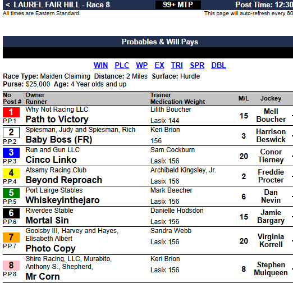This screenshot has width=293, height=283.
Task: Click the runner name Beyond Reproach
Action: point(64,180)
